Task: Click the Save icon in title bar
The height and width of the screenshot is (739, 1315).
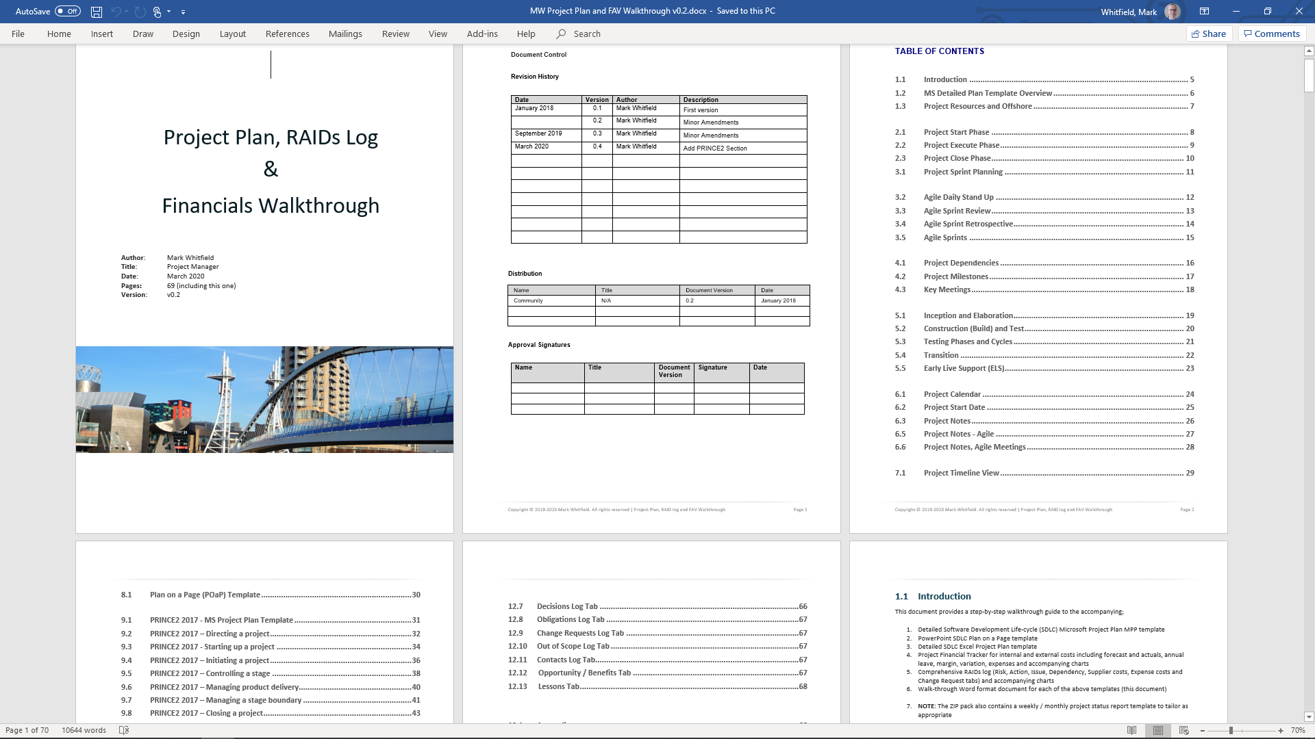Action: tap(97, 12)
